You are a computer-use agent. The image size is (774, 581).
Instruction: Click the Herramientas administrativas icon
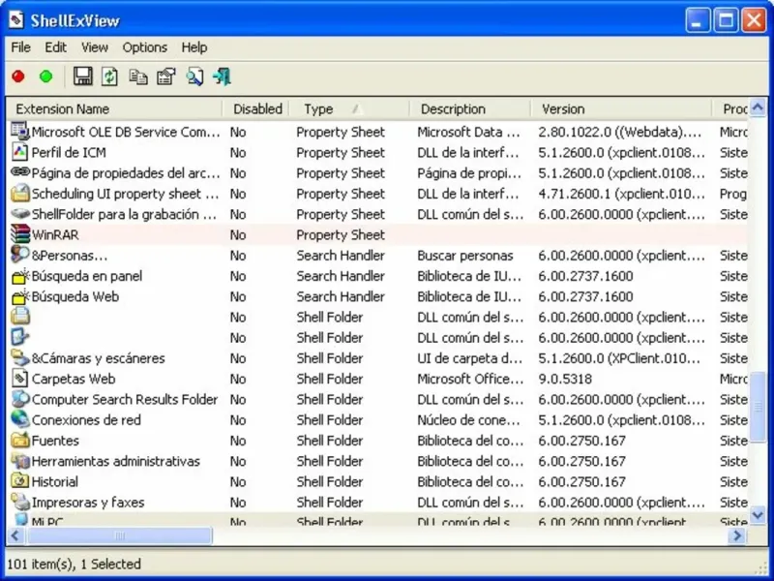point(20,461)
